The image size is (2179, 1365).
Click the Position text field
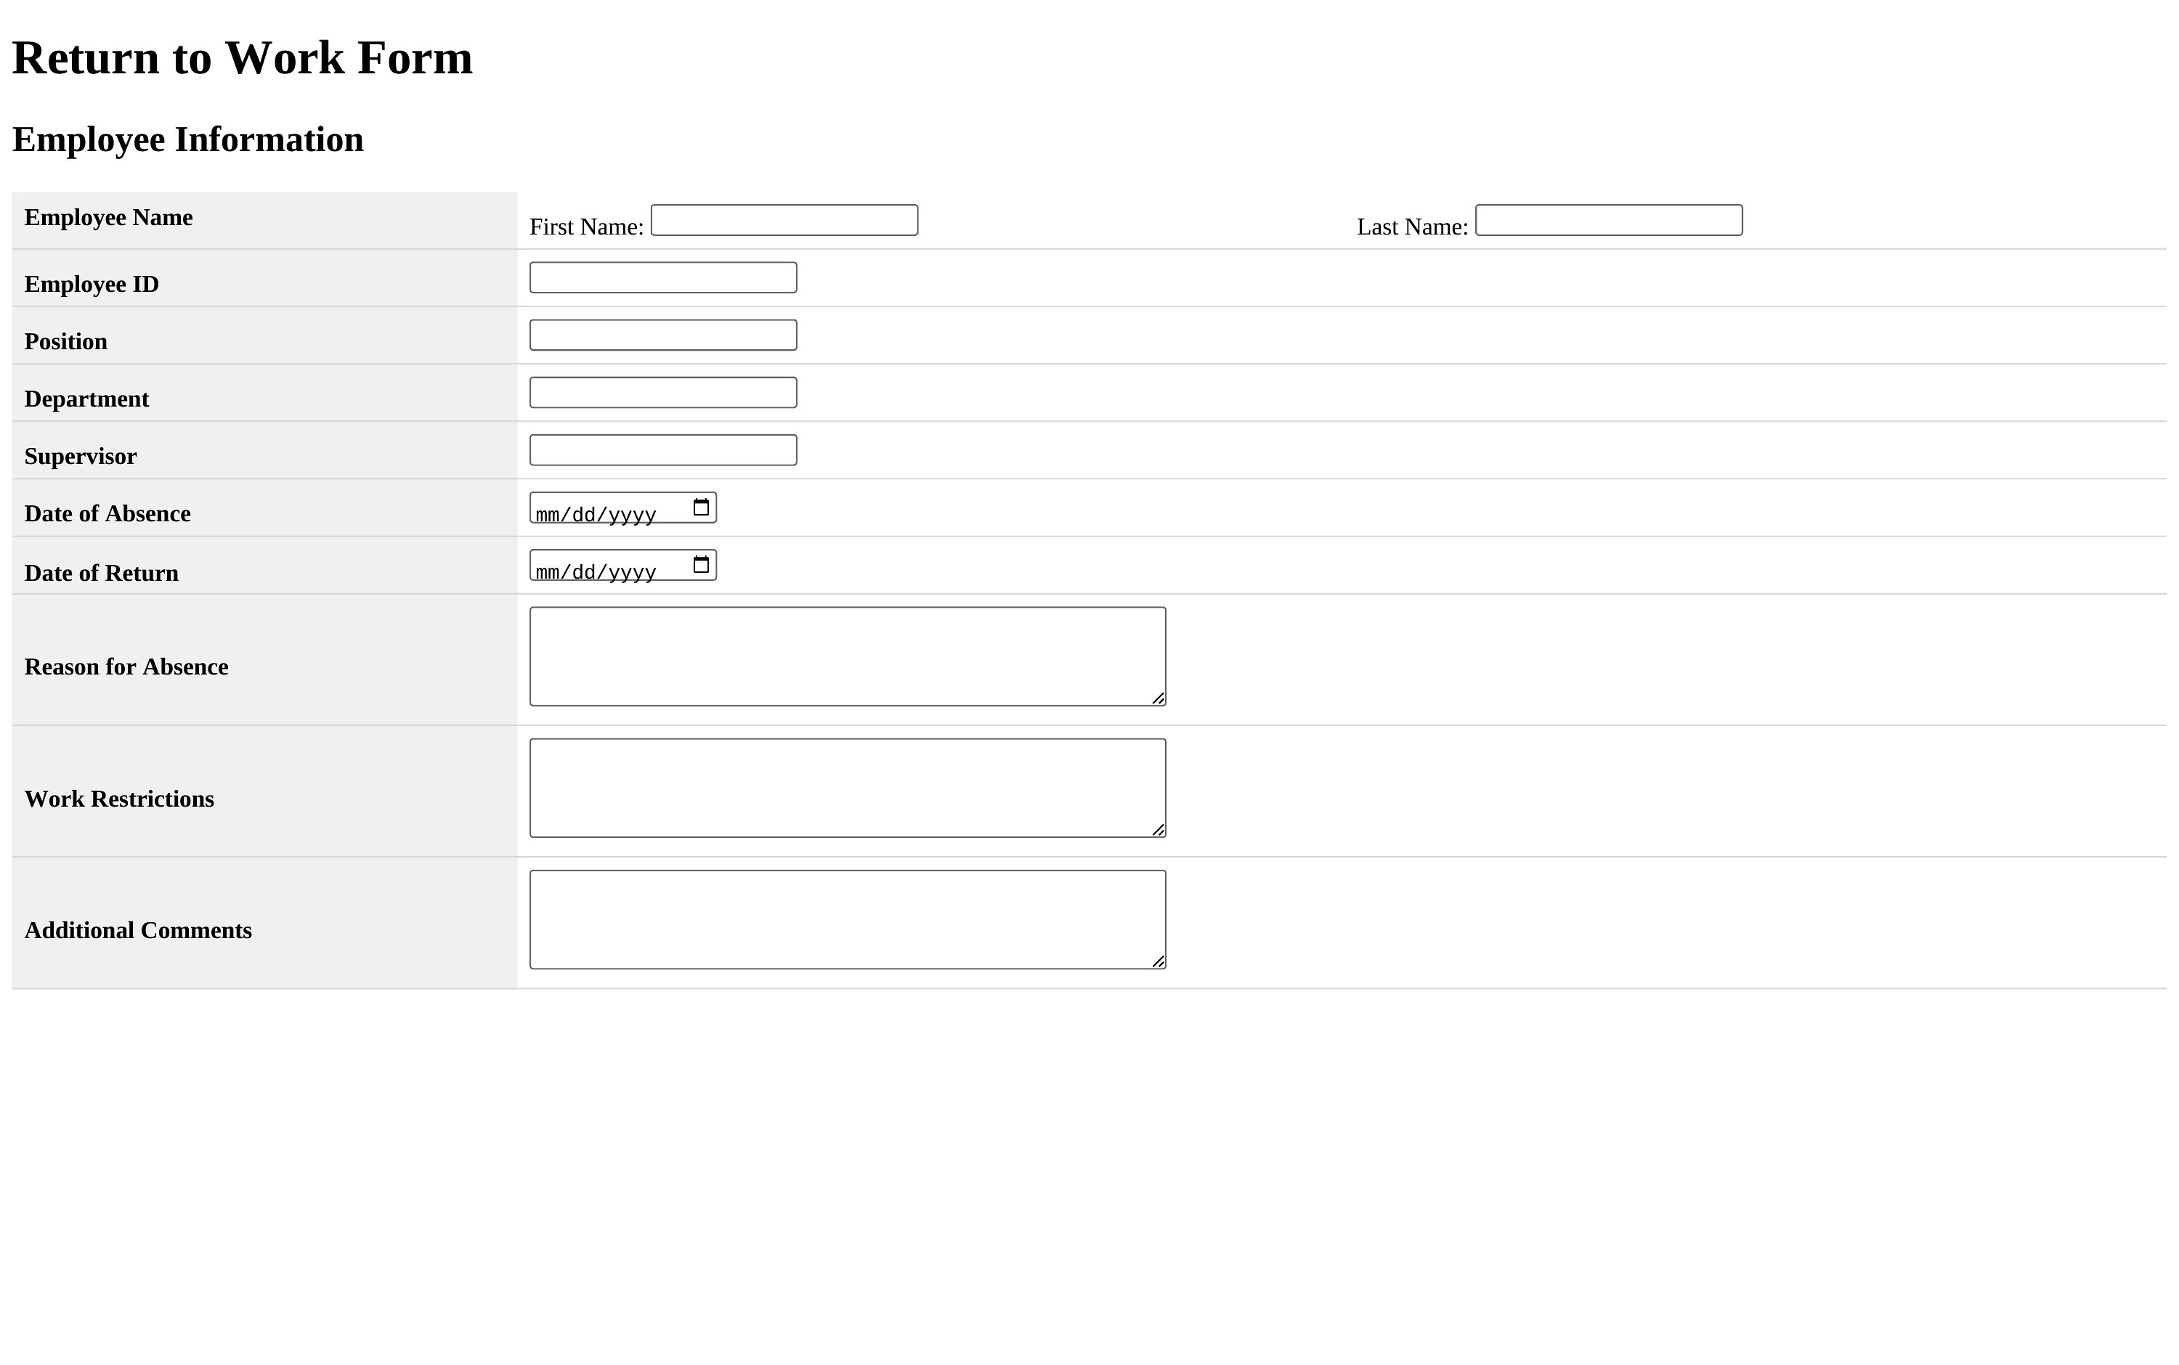pos(663,335)
